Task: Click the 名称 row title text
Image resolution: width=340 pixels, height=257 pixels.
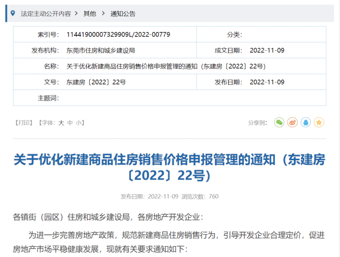Action: point(166,66)
